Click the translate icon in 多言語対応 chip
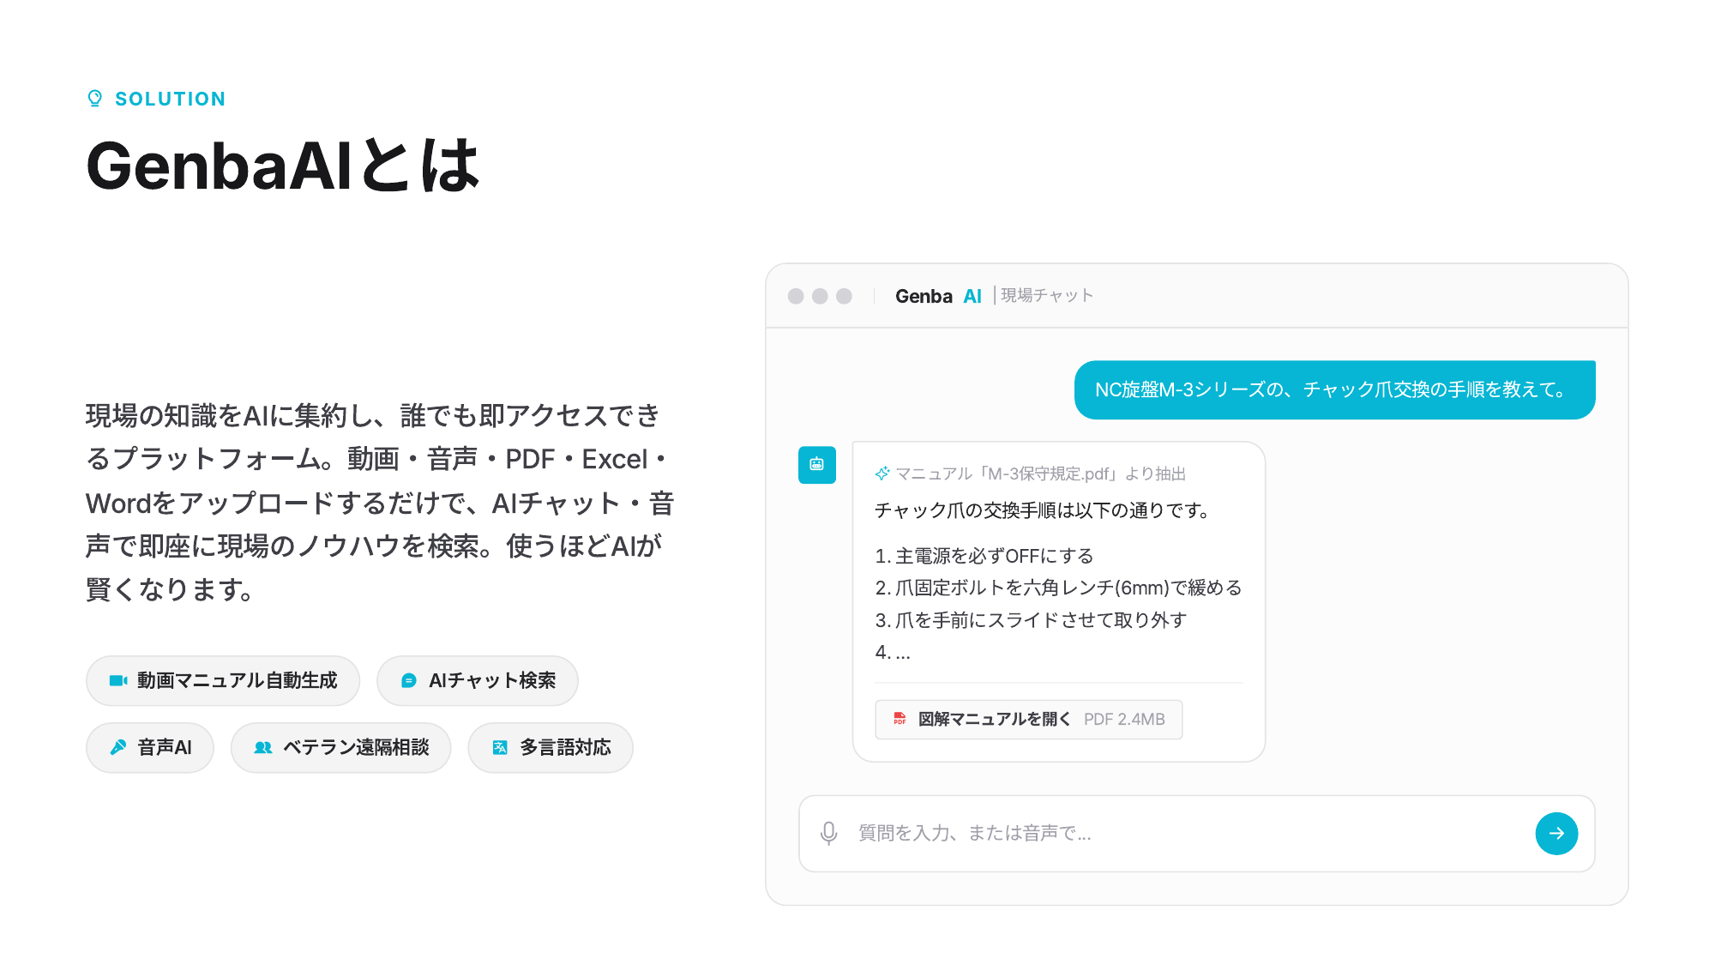 500,747
